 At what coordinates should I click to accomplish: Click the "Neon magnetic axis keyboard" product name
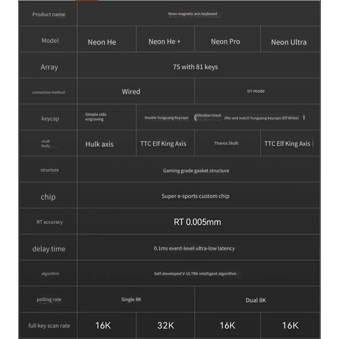point(193,14)
